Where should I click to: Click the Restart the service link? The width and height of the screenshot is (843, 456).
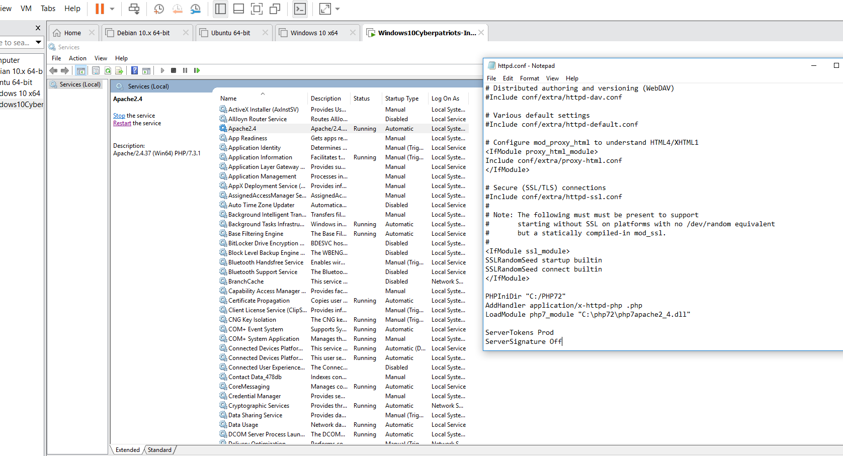coord(122,123)
